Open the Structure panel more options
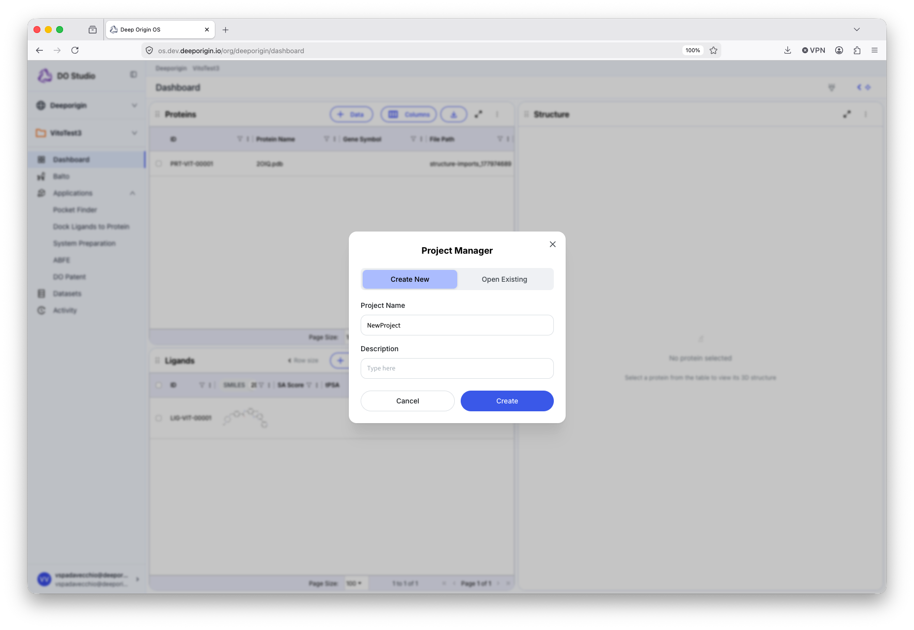 pos(866,114)
